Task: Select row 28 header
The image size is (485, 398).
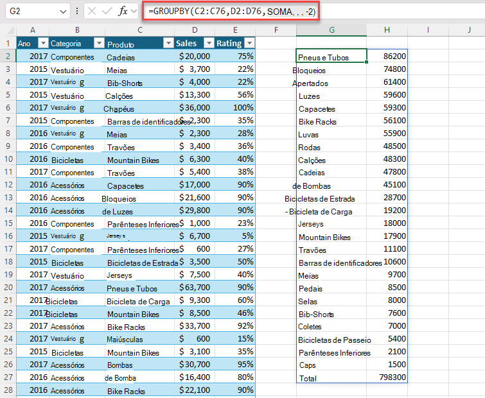Action: (8, 390)
